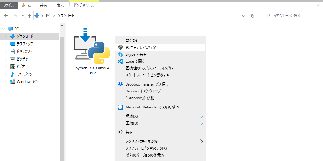Expand the デスクトップ tree node chevron
The width and height of the screenshot is (323, 161).
[x=6, y=44]
